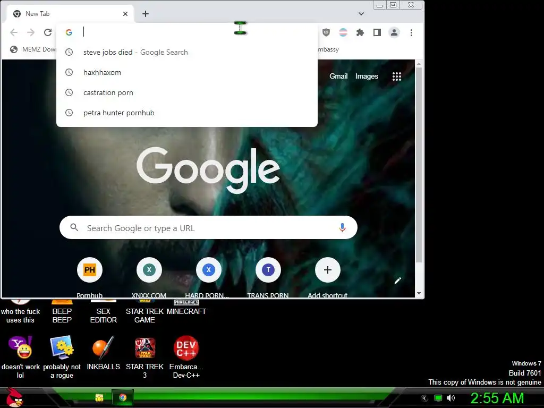The height and width of the screenshot is (408, 544).
Task: Open the Extensions puzzle-piece menu
Action: (360, 32)
